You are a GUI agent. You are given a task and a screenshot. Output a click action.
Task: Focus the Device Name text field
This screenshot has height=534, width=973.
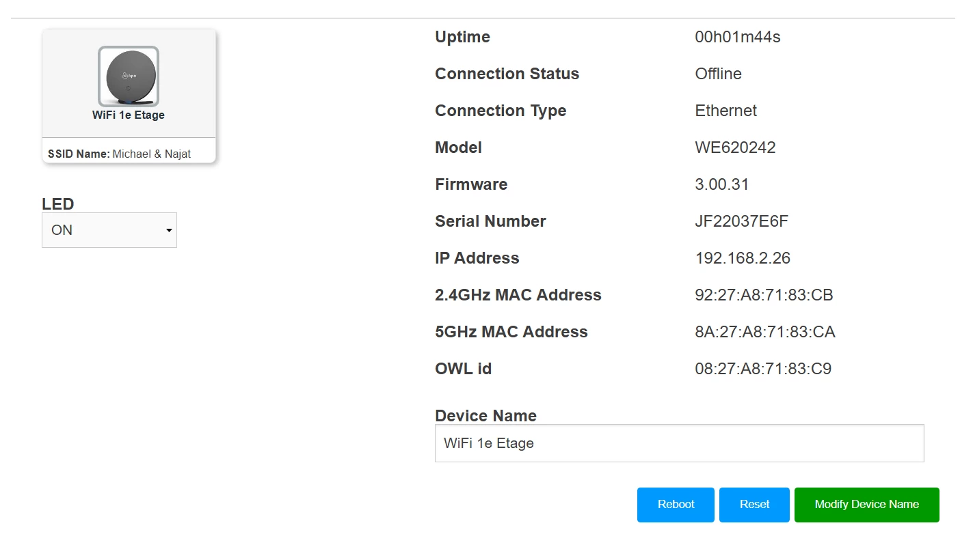coord(679,443)
